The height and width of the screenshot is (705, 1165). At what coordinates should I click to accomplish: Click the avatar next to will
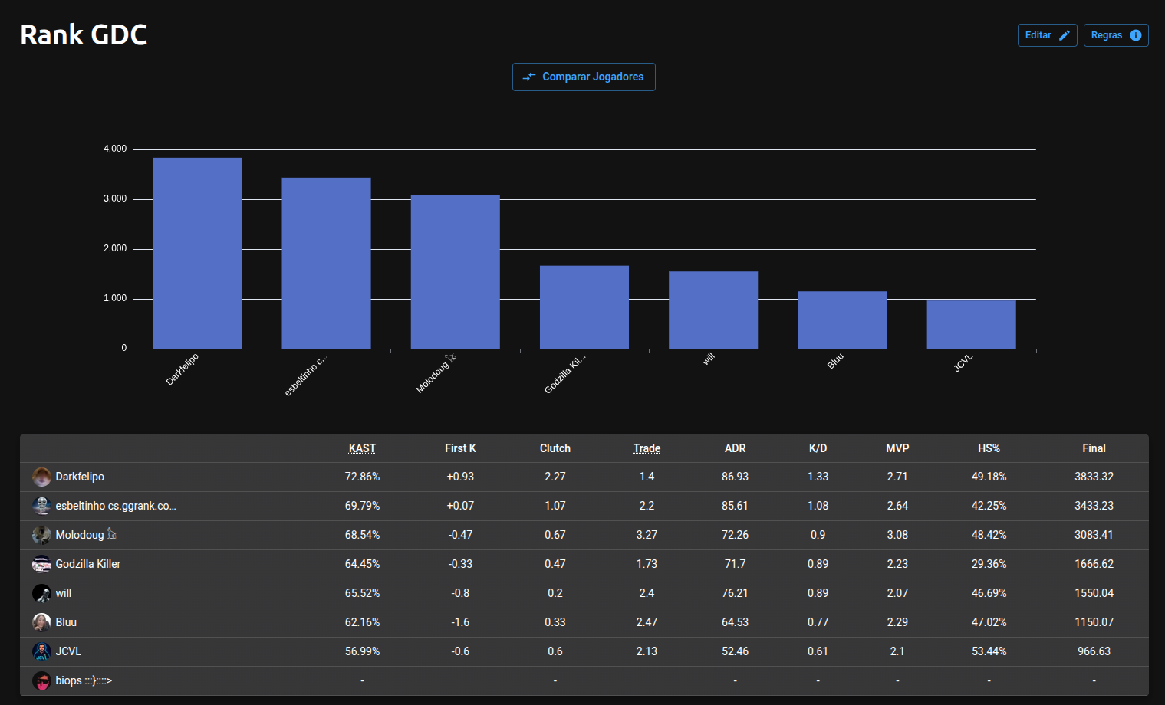(x=41, y=593)
